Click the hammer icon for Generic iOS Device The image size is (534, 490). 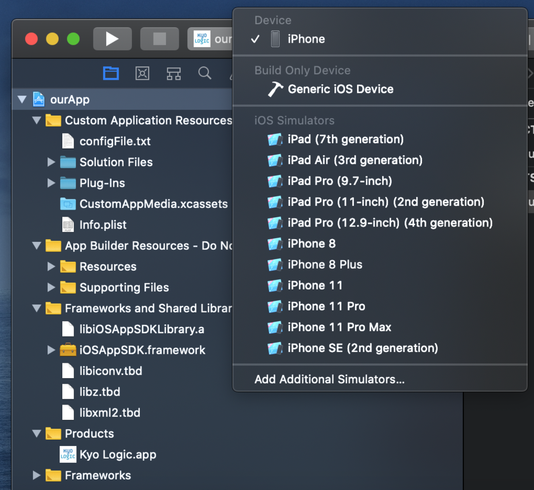coord(275,89)
